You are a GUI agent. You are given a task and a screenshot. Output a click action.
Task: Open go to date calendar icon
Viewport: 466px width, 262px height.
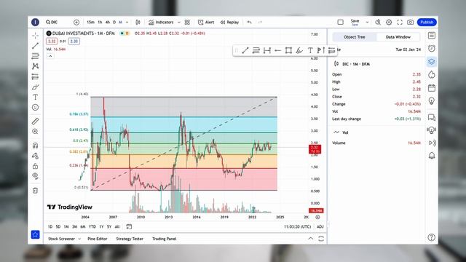tap(129, 226)
